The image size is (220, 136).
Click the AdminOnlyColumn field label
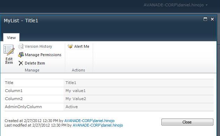(x=23, y=107)
